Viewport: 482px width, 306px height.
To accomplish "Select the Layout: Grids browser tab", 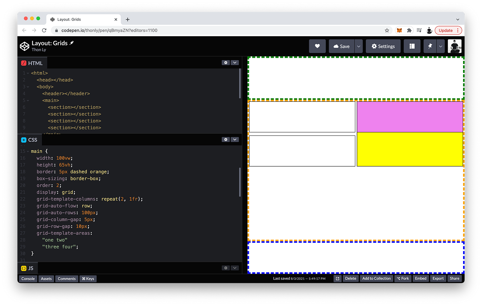I will [83, 19].
